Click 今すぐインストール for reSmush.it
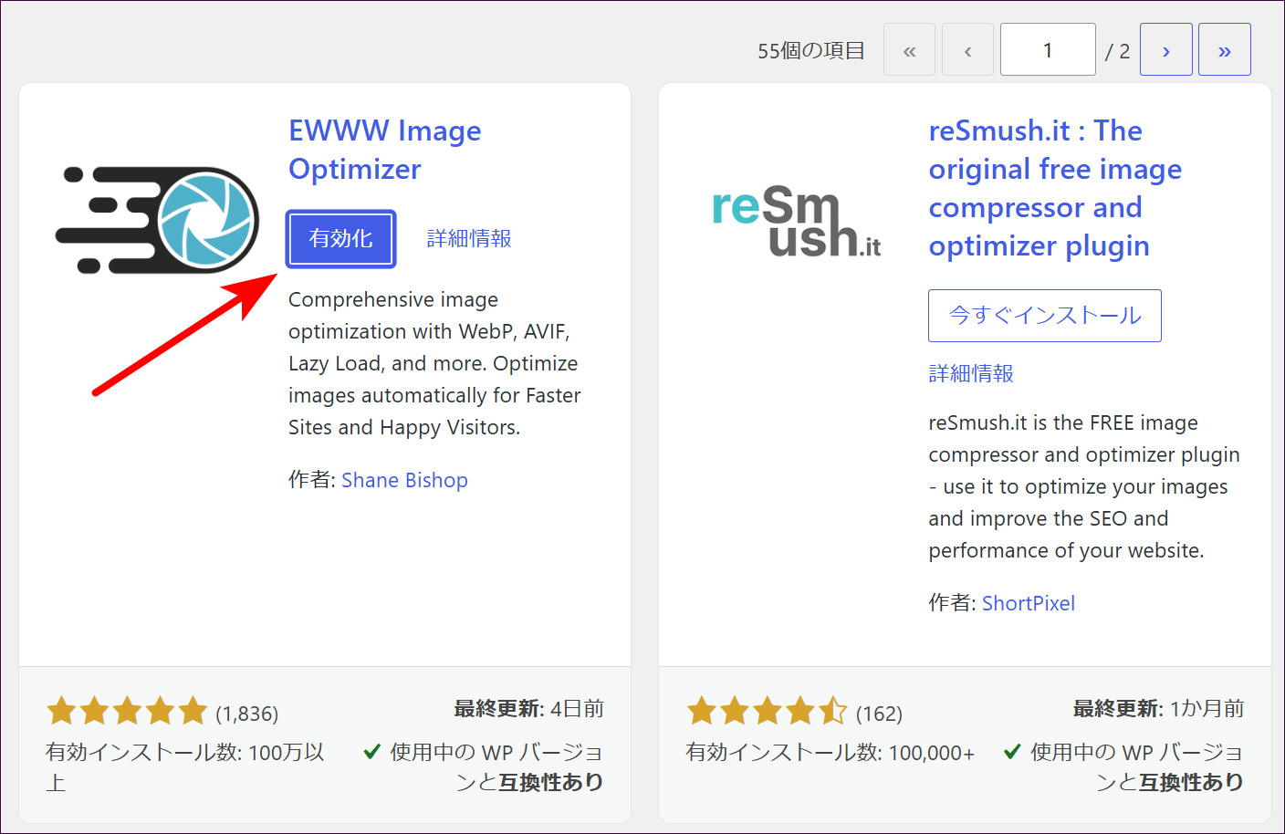The width and height of the screenshot is (1285, 834). pyautogui.click(x=1045, y=316)
